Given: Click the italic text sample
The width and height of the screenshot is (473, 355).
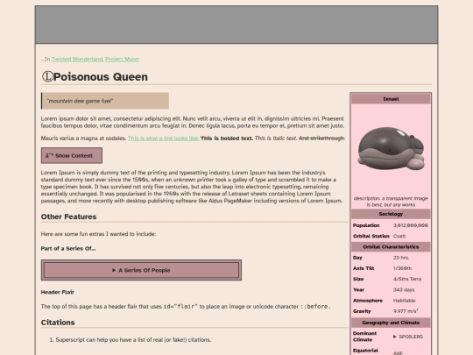Looking at the screenshot, I should [x=276, y=138].
